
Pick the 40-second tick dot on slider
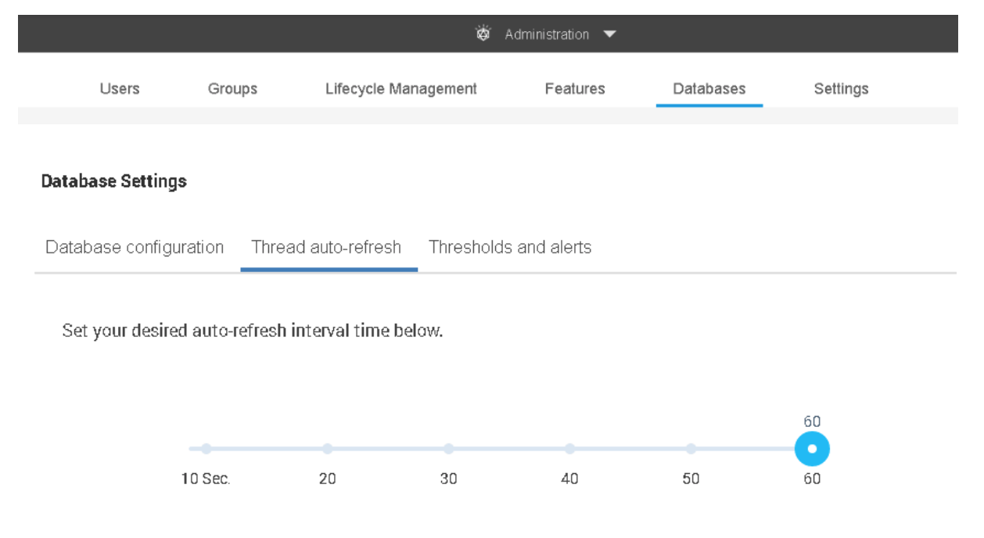[570, 449]
